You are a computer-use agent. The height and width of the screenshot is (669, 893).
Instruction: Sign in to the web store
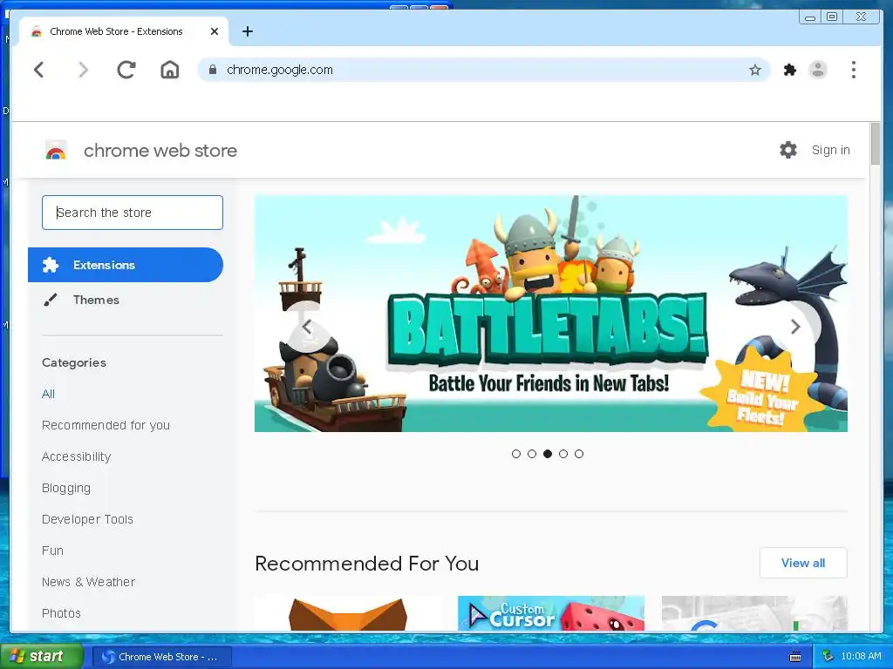(x=830, y=150)
